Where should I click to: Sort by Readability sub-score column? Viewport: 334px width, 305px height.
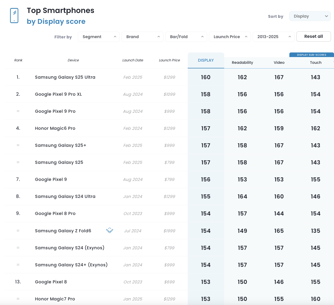pyautogui.click(x=242, y=62)
